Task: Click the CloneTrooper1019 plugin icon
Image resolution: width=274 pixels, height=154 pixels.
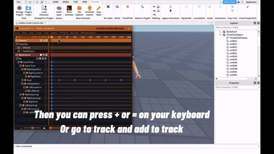Action: 247,7
